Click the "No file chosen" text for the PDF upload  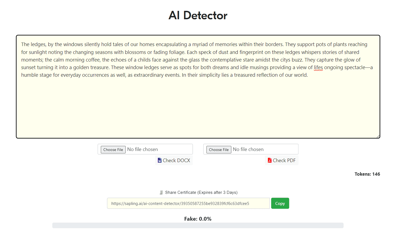(x=248, y=149)
